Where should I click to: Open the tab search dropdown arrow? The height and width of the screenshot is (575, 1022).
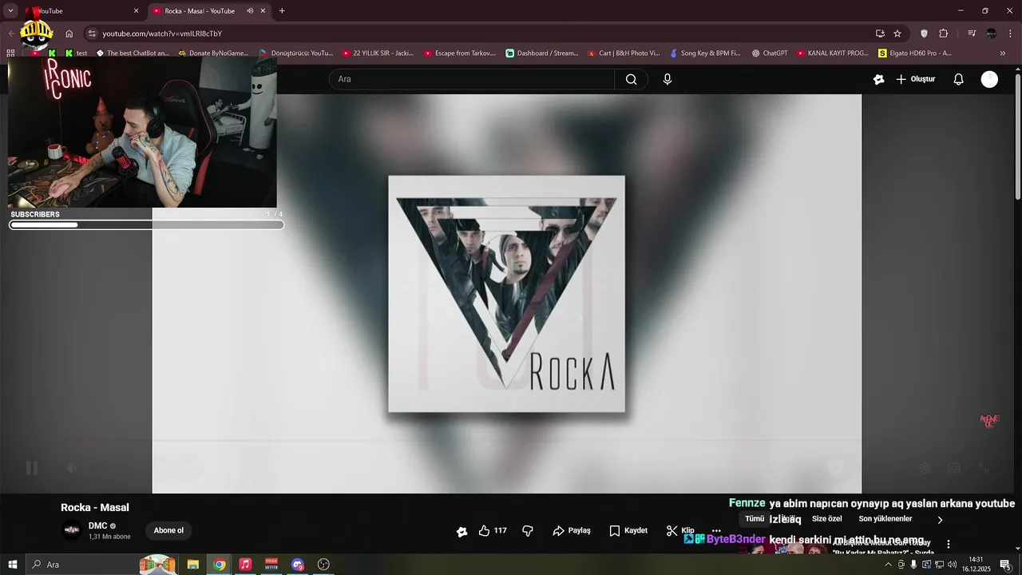point(11,11)
